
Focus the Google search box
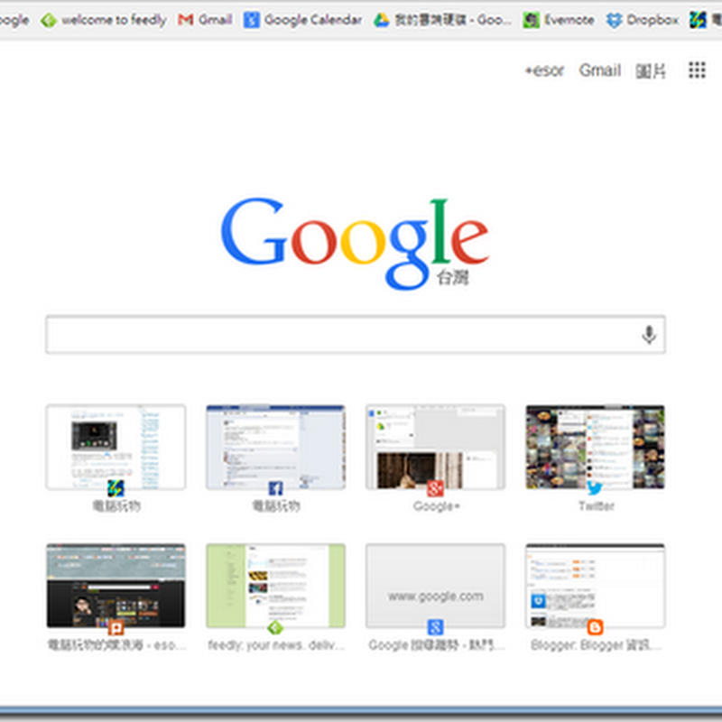[x=356, y=335]
